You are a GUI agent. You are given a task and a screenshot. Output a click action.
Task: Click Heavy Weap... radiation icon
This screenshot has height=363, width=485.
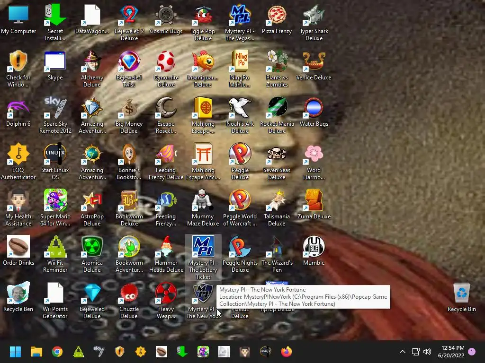tap(166, 300)
